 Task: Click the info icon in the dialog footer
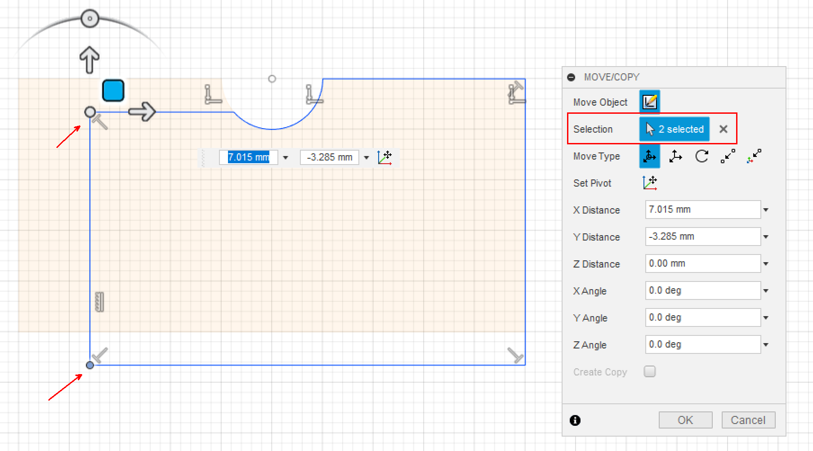575,420
